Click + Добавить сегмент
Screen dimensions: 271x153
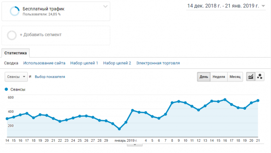tap(41, 35)
